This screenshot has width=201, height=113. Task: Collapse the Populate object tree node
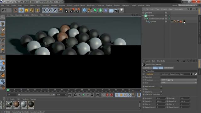pyautogui.click(x=143, y=16)
